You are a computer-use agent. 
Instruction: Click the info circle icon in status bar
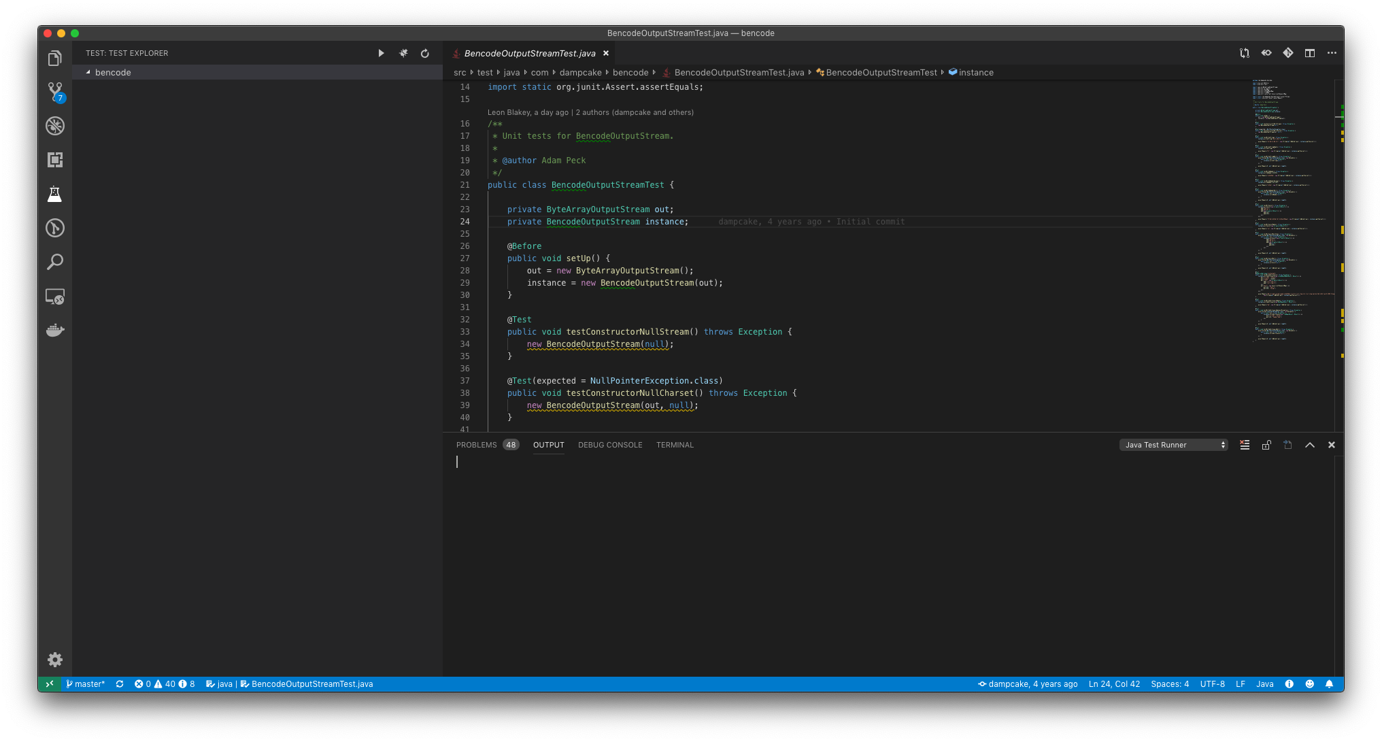(x=1289, y=684)
